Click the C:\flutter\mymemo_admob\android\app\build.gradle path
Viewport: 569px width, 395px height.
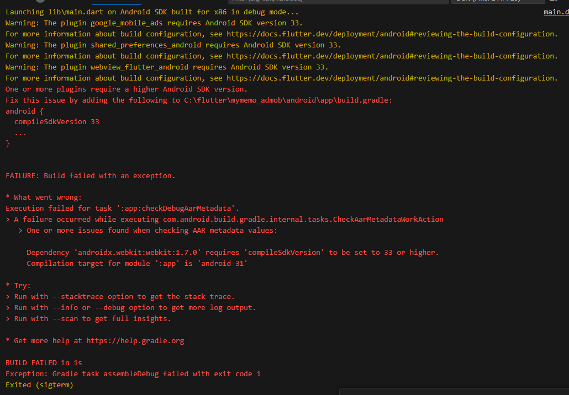point(287,100)
